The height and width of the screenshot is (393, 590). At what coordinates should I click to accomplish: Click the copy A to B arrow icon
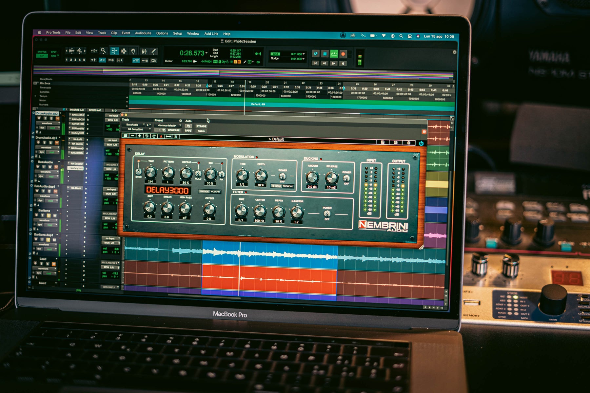tap(168, 136)
